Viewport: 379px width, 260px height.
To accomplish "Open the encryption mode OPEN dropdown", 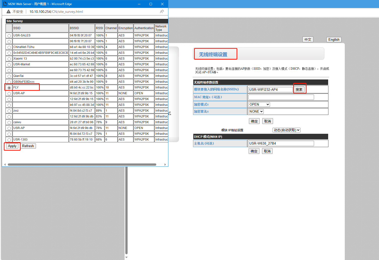I will pyautogui.click(x=259, y=104).
